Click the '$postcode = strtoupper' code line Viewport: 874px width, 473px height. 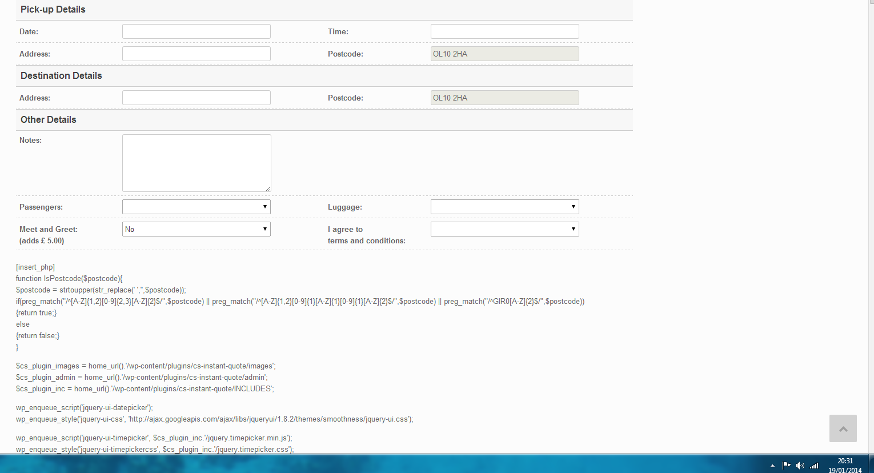click(101, 290)
